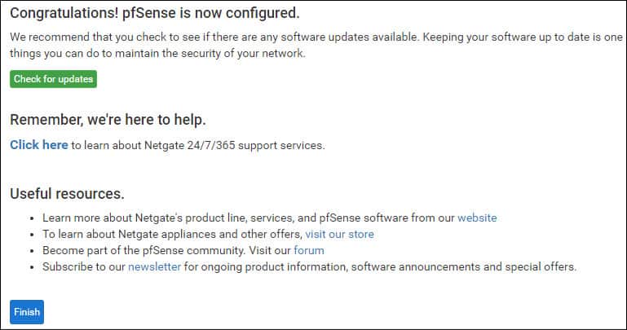The width and height of the screenshot is (627, 330).
Task: Open the Netgate 'website' link
Action: pos(477,218)
